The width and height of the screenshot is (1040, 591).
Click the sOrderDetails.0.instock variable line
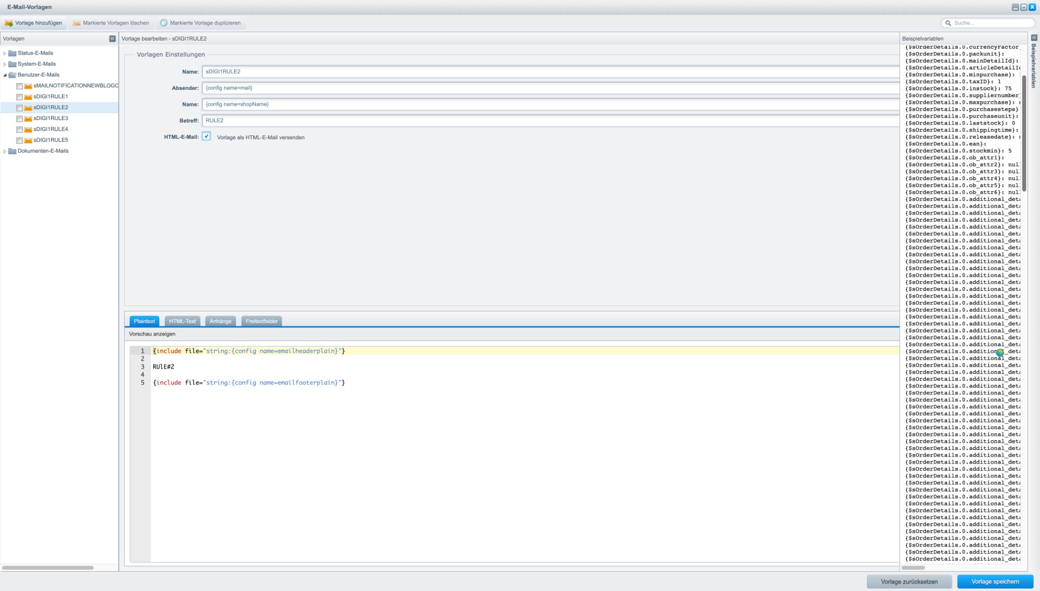(x=958, y=88)
